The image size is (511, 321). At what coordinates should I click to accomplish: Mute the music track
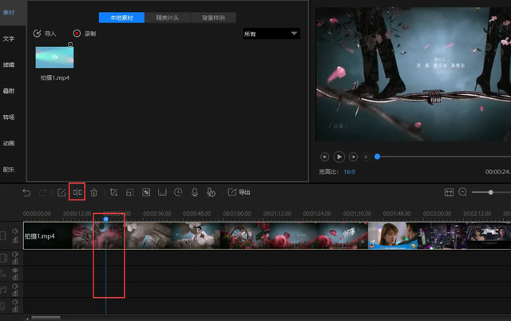click(x=15, y=286)
